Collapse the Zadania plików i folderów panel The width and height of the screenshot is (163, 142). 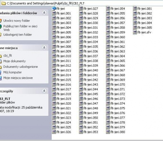44,13
